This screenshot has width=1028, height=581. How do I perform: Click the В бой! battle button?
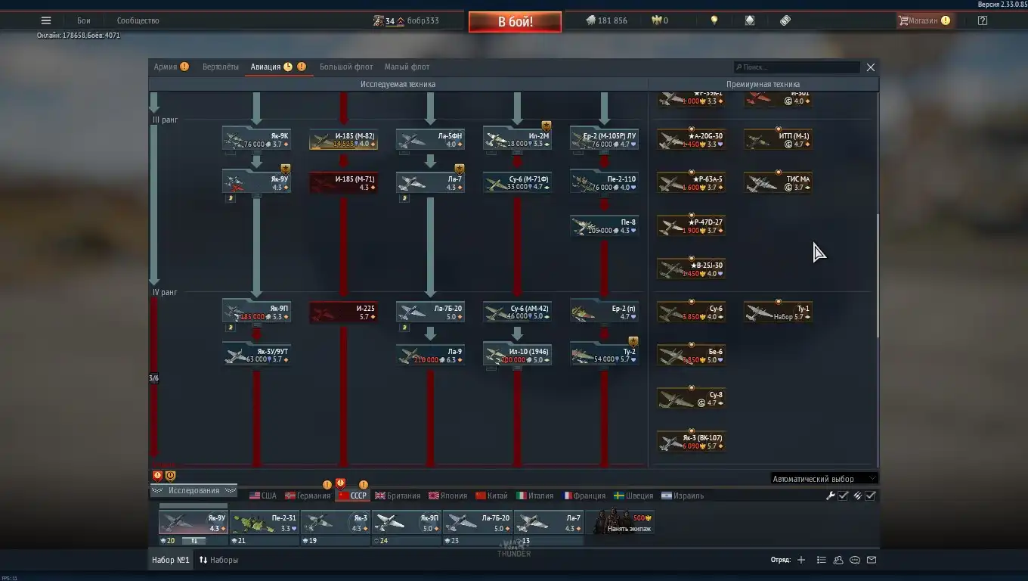[x=515, y=21]
